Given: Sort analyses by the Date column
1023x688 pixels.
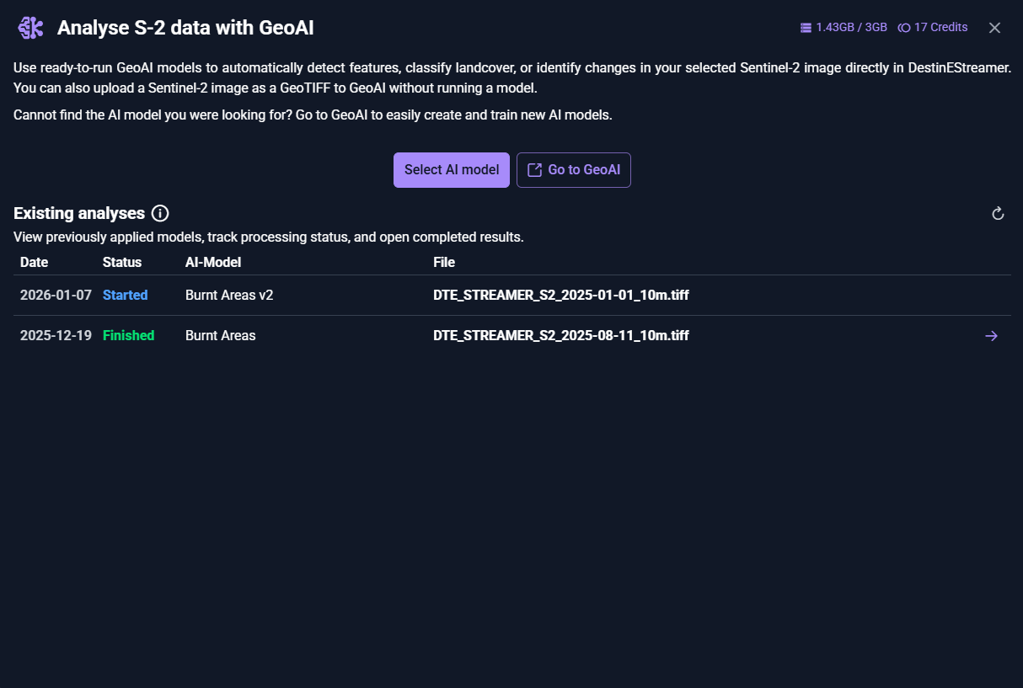Looking at the screenshot, I should point(34,262).
